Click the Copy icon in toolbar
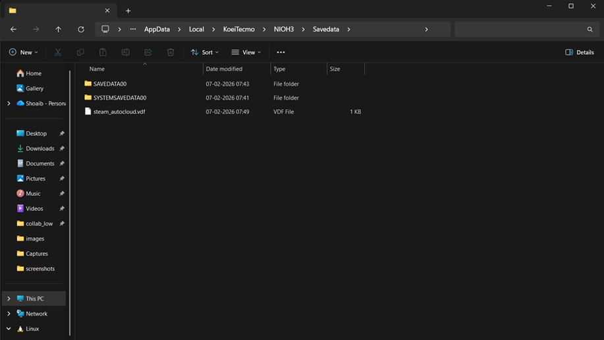Screen dimensions: 604x340 80,52
